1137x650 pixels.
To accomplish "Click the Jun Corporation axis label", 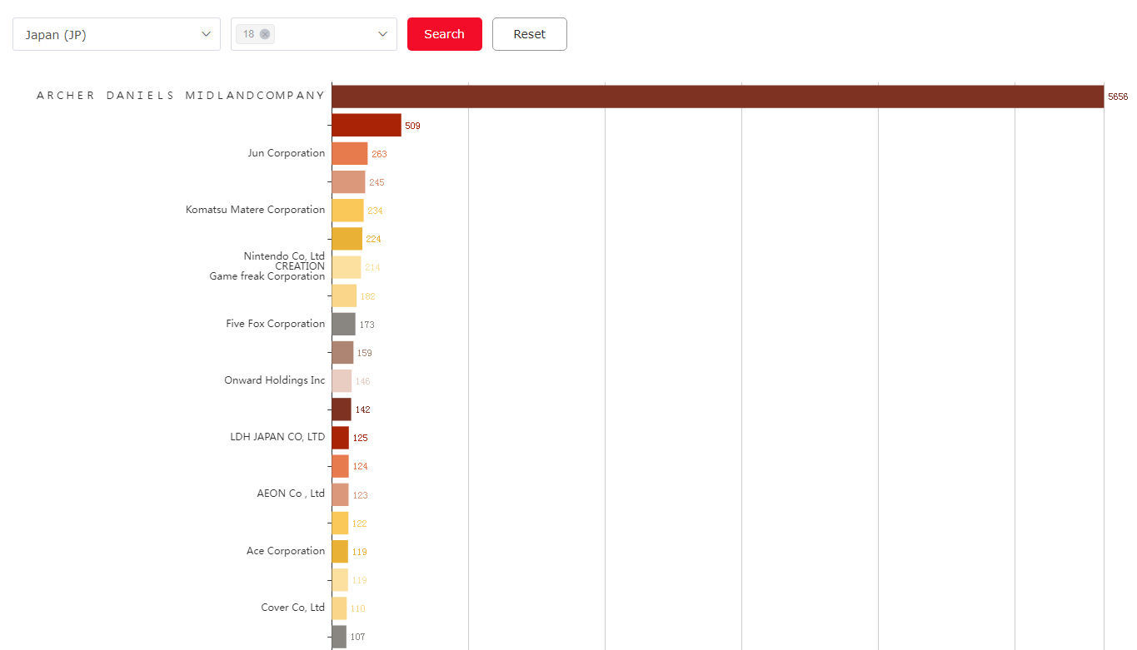I will coord(286,153).
